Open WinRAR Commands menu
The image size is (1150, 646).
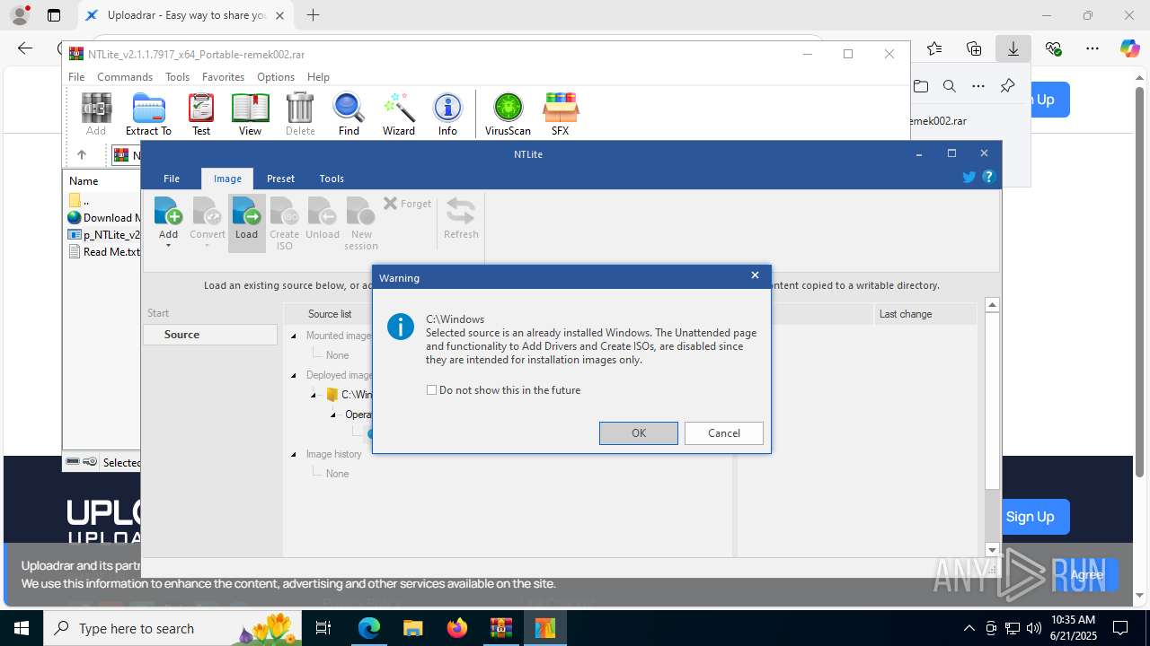[x=125, y=77]
